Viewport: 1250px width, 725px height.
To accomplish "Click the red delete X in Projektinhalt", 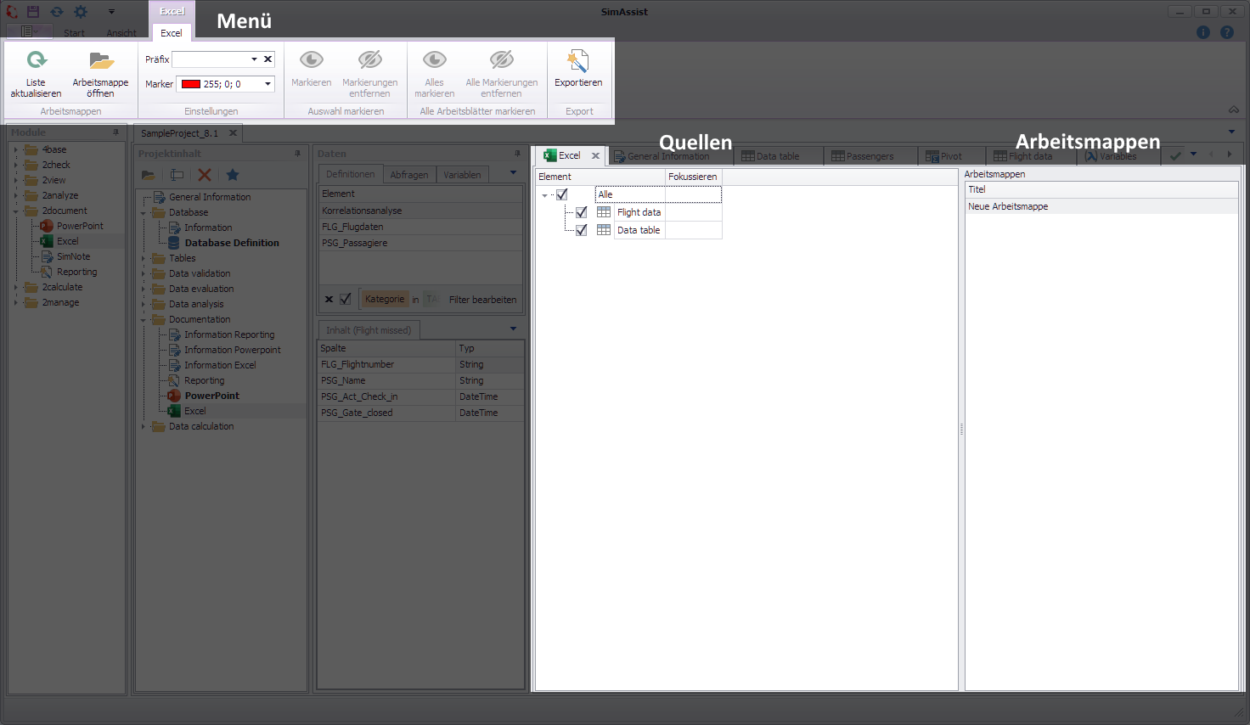I will pos(205,175).
